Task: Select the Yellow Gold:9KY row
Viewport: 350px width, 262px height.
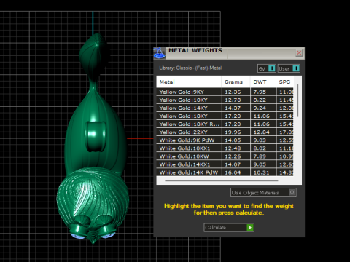Action: click(x=225, y=92)
